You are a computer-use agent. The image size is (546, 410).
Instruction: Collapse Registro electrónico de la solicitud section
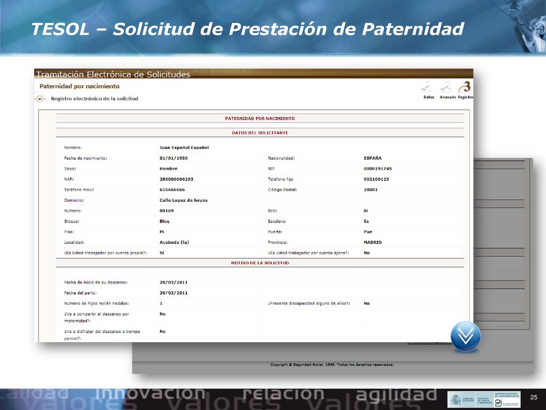(39, 99)
